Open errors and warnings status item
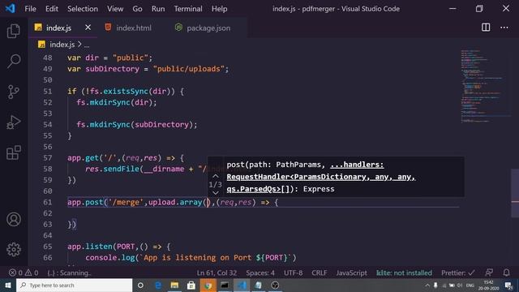This screenshot has width=519, height=292. [24, 273]
